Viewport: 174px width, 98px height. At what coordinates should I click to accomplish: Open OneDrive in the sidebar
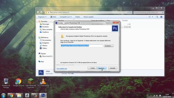coord(45,32)
